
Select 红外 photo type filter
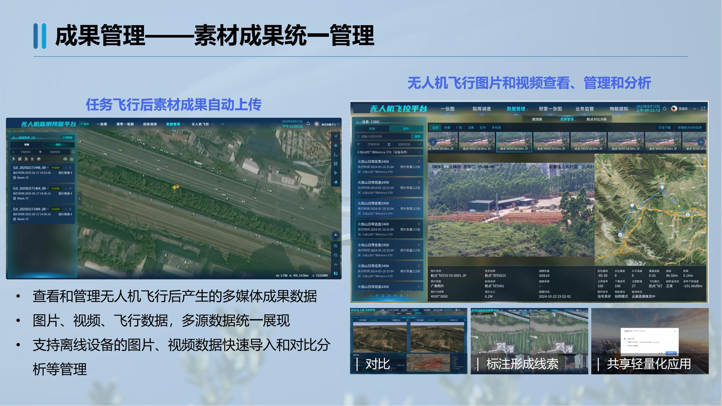click(482, 127)
